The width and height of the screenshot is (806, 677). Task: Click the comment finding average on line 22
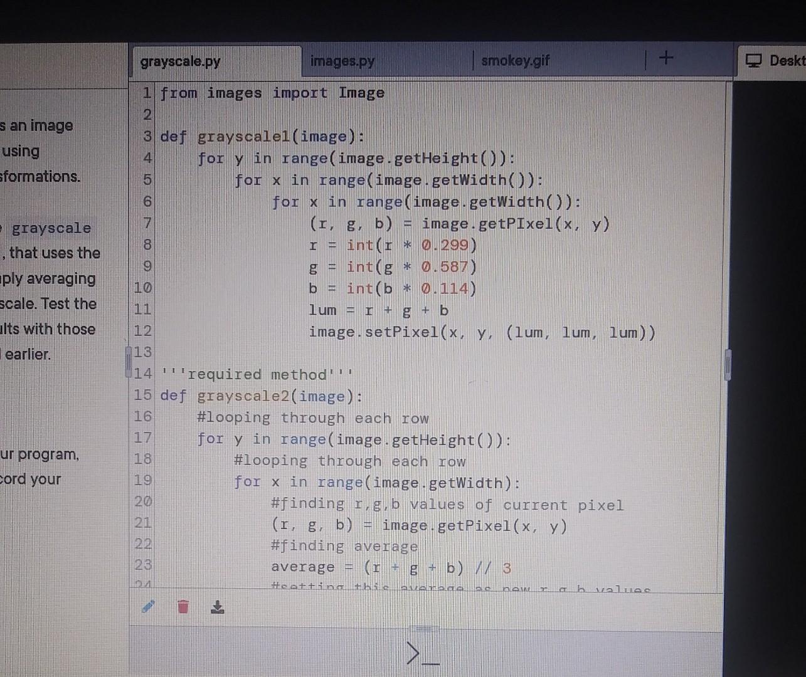tap(344, 546)
